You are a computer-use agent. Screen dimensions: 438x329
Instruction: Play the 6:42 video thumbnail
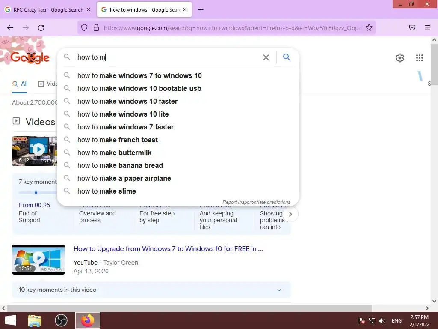(x=34, y=151)
